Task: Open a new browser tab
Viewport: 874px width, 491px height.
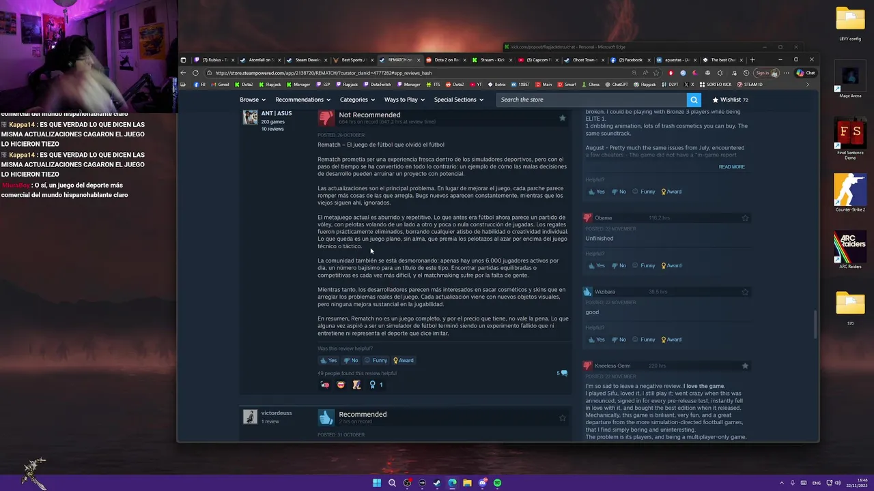Action: pos(752,60)
